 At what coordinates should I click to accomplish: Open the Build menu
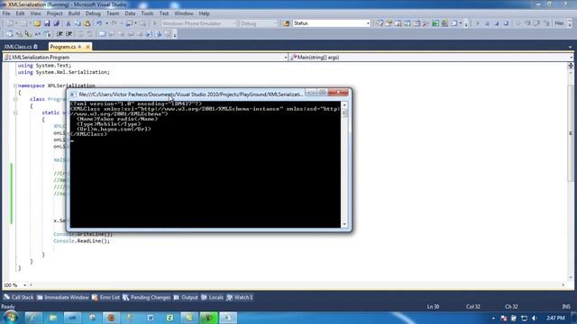(x=74, y=13)
